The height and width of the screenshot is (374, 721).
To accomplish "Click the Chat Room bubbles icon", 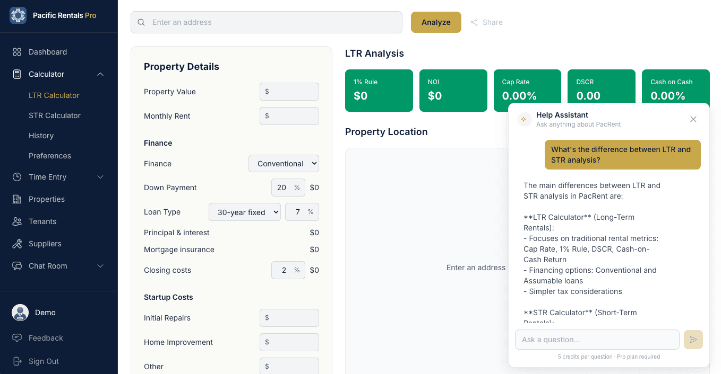I will click(17, 266).
